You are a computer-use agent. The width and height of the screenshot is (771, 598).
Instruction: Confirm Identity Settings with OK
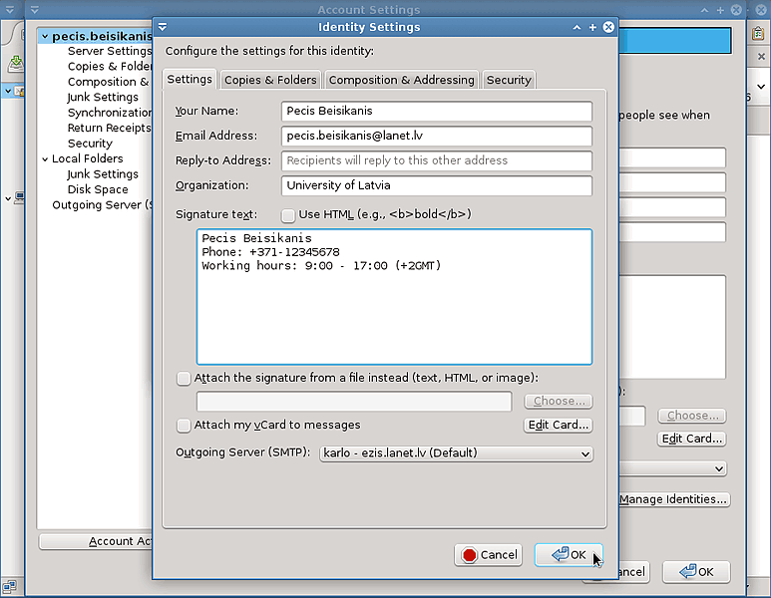[569, 555]
